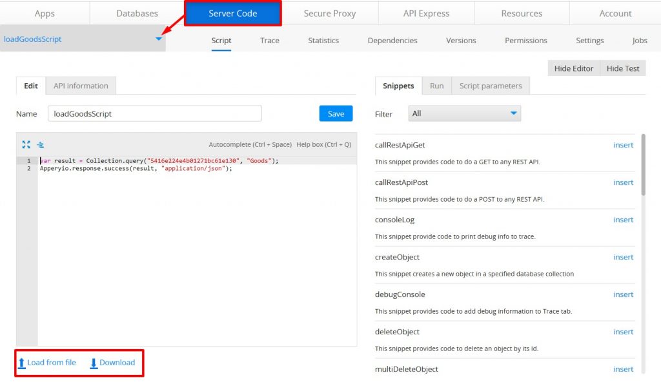Click the Hide Test button

tap(623, 68)
